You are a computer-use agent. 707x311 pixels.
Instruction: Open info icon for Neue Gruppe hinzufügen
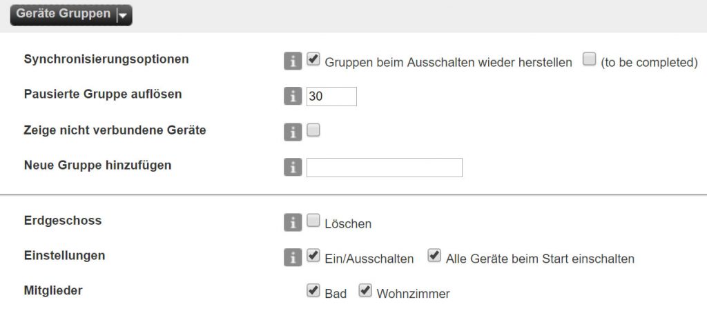[293, 168]
